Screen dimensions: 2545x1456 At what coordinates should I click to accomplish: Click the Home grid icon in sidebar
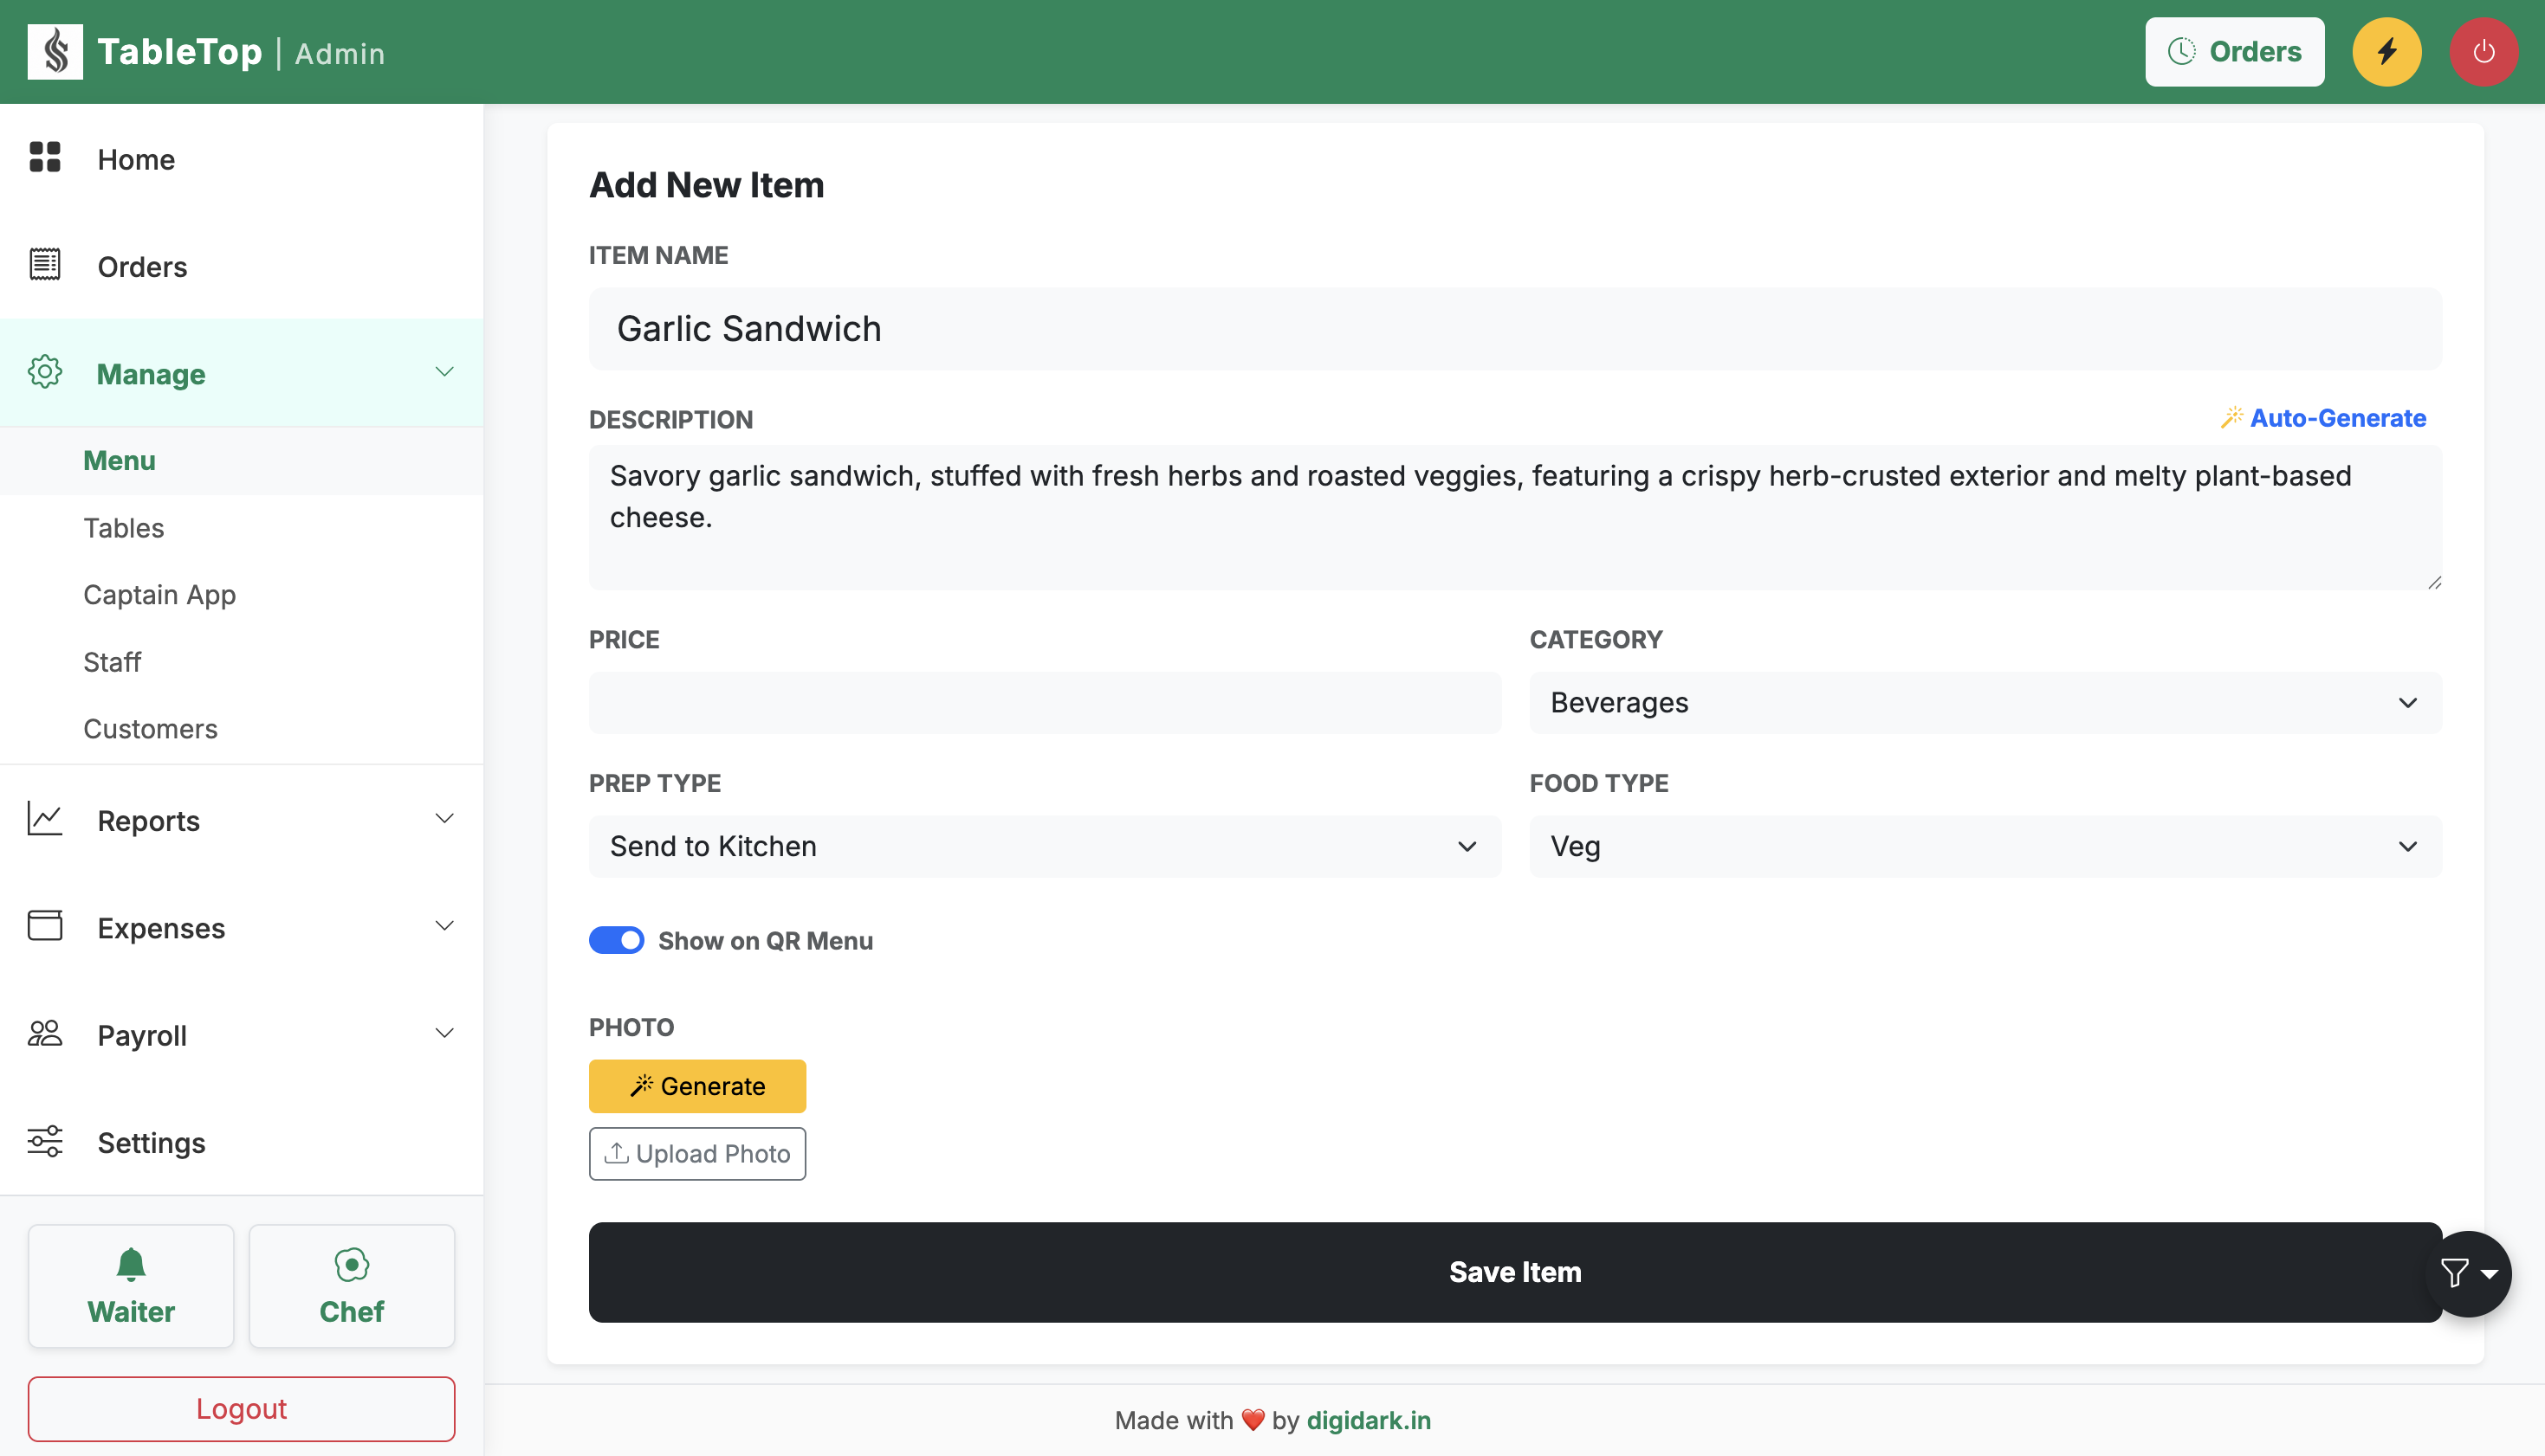point(45,157)
